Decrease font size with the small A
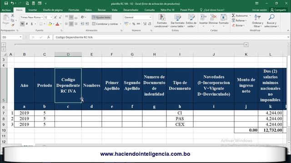The image size is (291, 163). point(60,17)
